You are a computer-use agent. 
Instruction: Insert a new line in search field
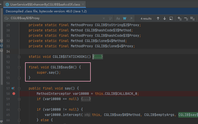pos(110,18)
